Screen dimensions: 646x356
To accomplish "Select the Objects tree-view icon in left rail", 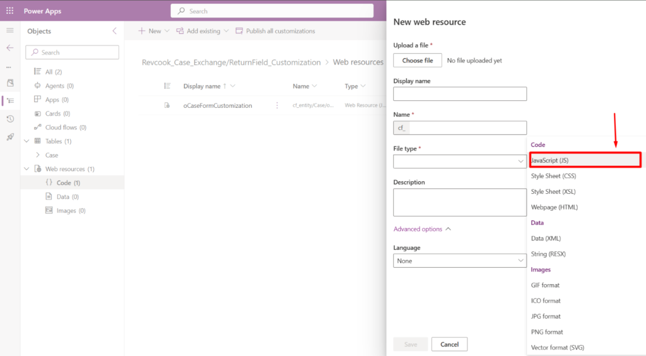I will pos(10,100).
